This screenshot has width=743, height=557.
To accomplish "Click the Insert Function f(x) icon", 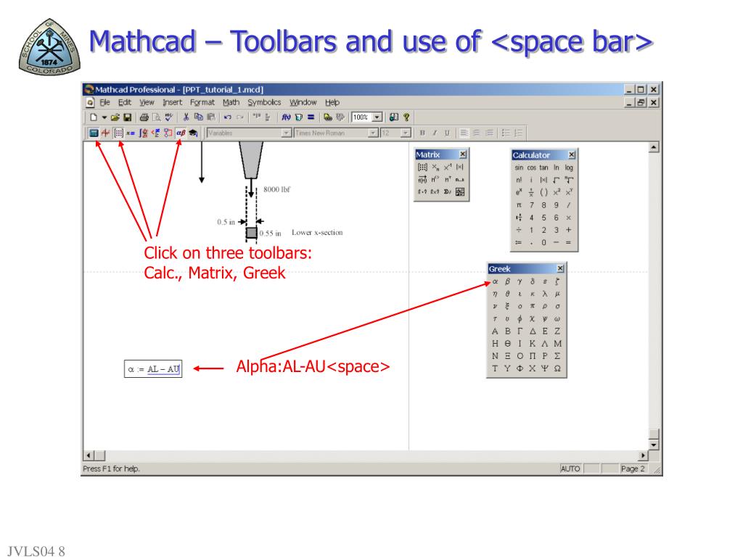I will pos(286,117).
